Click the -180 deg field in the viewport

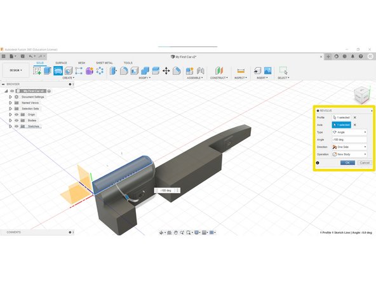pos(166,191)
